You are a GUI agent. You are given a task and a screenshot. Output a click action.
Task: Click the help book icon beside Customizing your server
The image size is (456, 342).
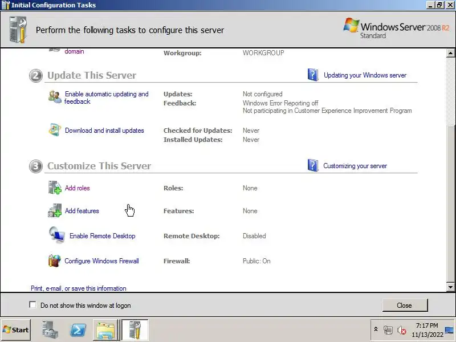coord(313,165)
